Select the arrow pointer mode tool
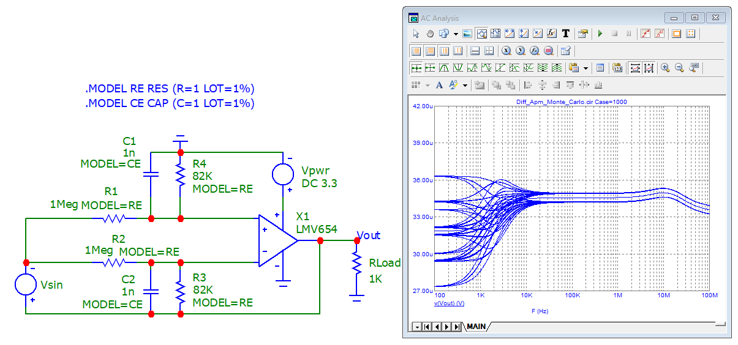This screenshot has height=345, width=738. pos(416,34)
